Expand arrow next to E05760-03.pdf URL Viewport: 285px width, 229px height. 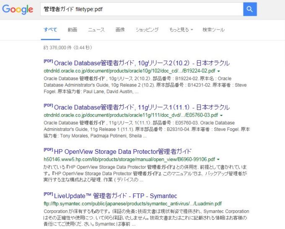[221, 115]
